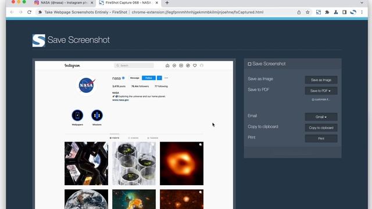Click the tab search chevron at the top right
Image resolution: width=372 pixels, height=209 pixels.
pyautogui.click(x=362, y=2)
